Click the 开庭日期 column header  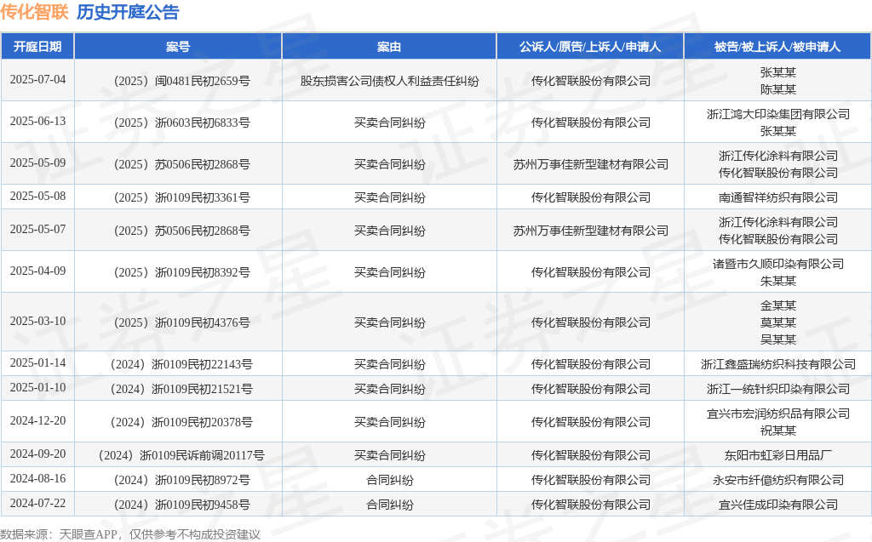click(x=37, y=47)
